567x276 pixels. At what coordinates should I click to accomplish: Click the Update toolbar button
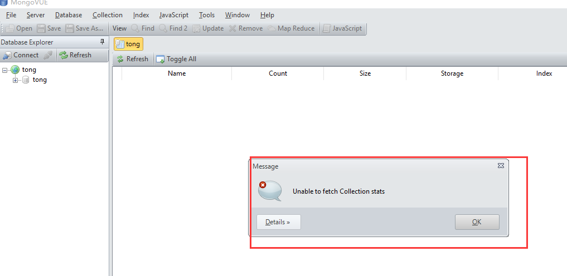[x=209, y=28]
